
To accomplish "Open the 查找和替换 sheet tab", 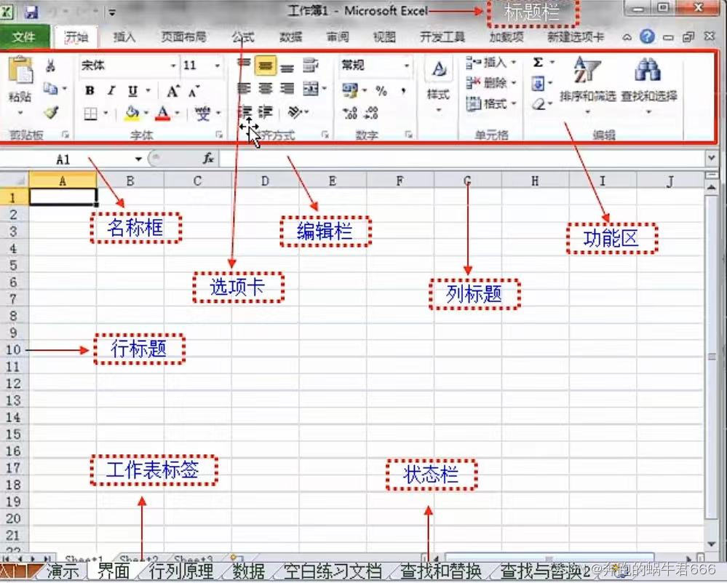I will (x=441, y=571).
